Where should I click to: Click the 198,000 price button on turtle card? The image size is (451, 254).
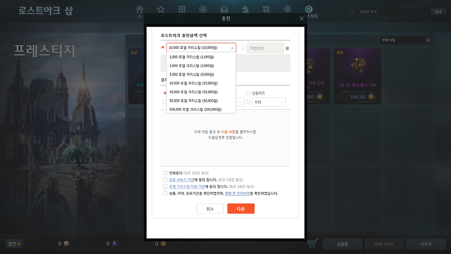358,97
